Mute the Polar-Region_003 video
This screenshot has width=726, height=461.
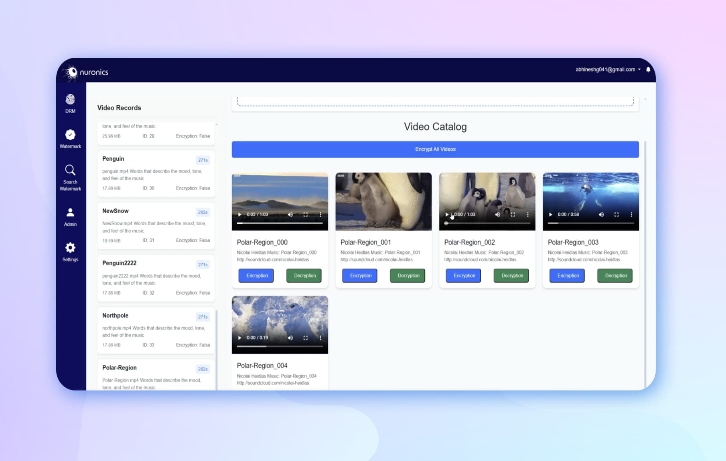(601, 214)
